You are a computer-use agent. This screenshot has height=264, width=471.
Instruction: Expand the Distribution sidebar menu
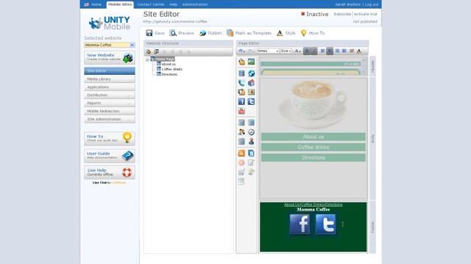click(x=110, y=95)
